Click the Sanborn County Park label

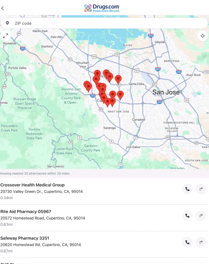click(91, 148)
